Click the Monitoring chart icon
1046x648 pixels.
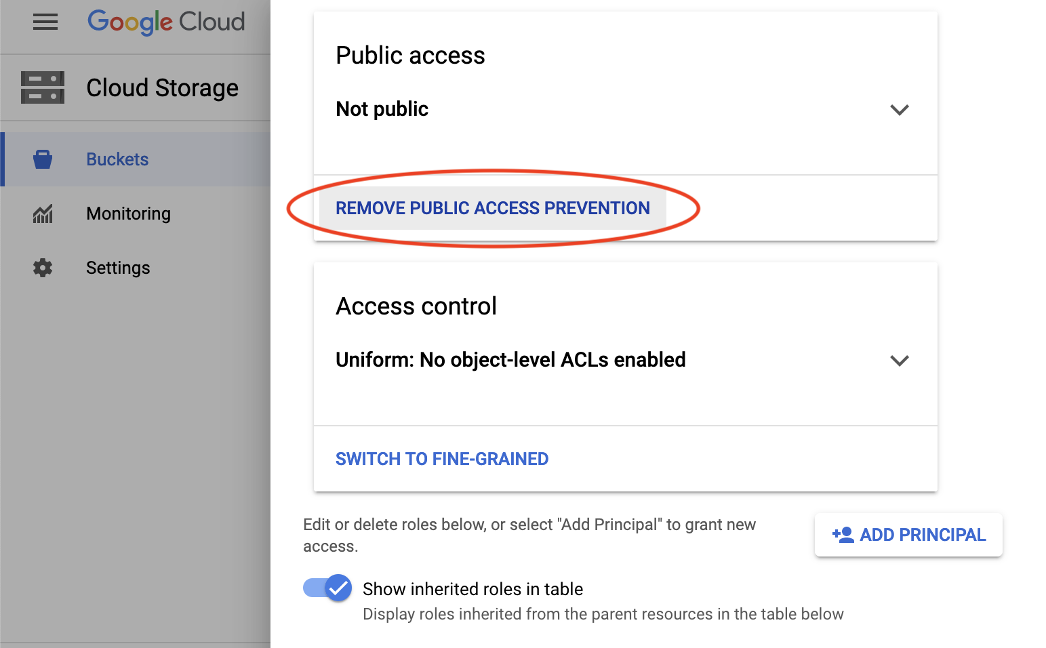pyautogui.click(x=43, y=214)
